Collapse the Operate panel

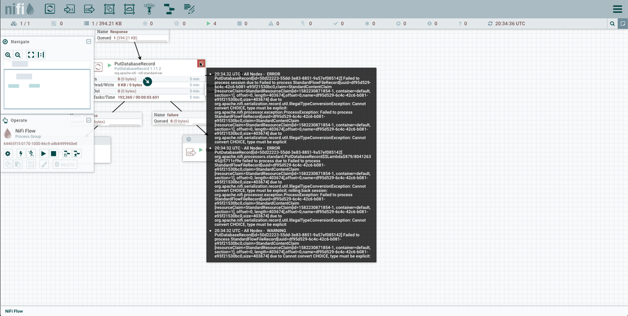pyautogui.click(x=89, y=120)
